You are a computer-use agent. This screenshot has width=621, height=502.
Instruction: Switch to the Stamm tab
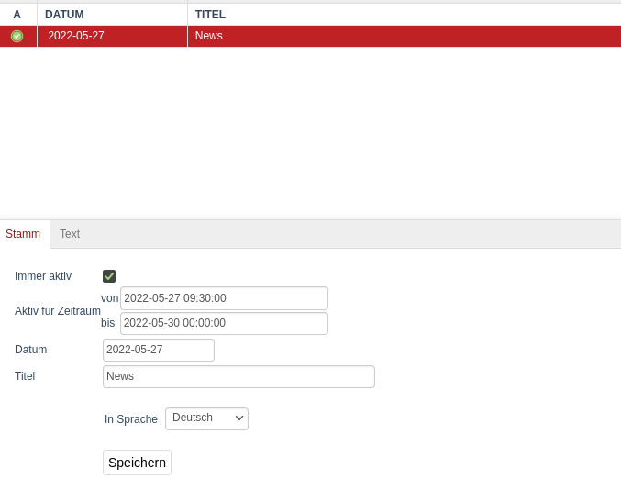[23, 234]
